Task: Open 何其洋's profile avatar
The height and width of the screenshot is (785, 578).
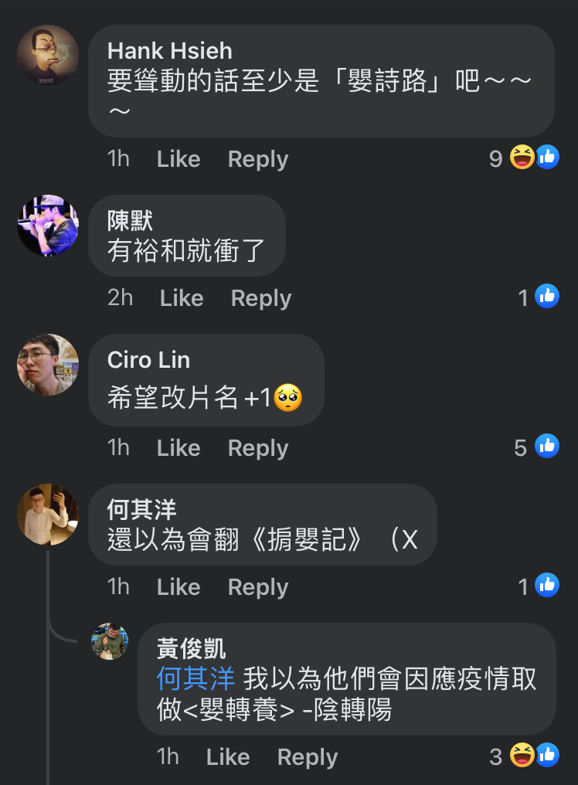Action: pos(48,514)
